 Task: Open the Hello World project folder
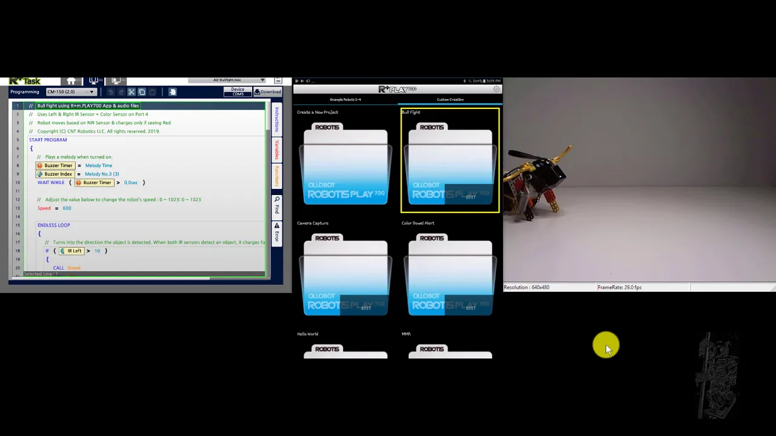pyautogui.click(x=345, y=351)
